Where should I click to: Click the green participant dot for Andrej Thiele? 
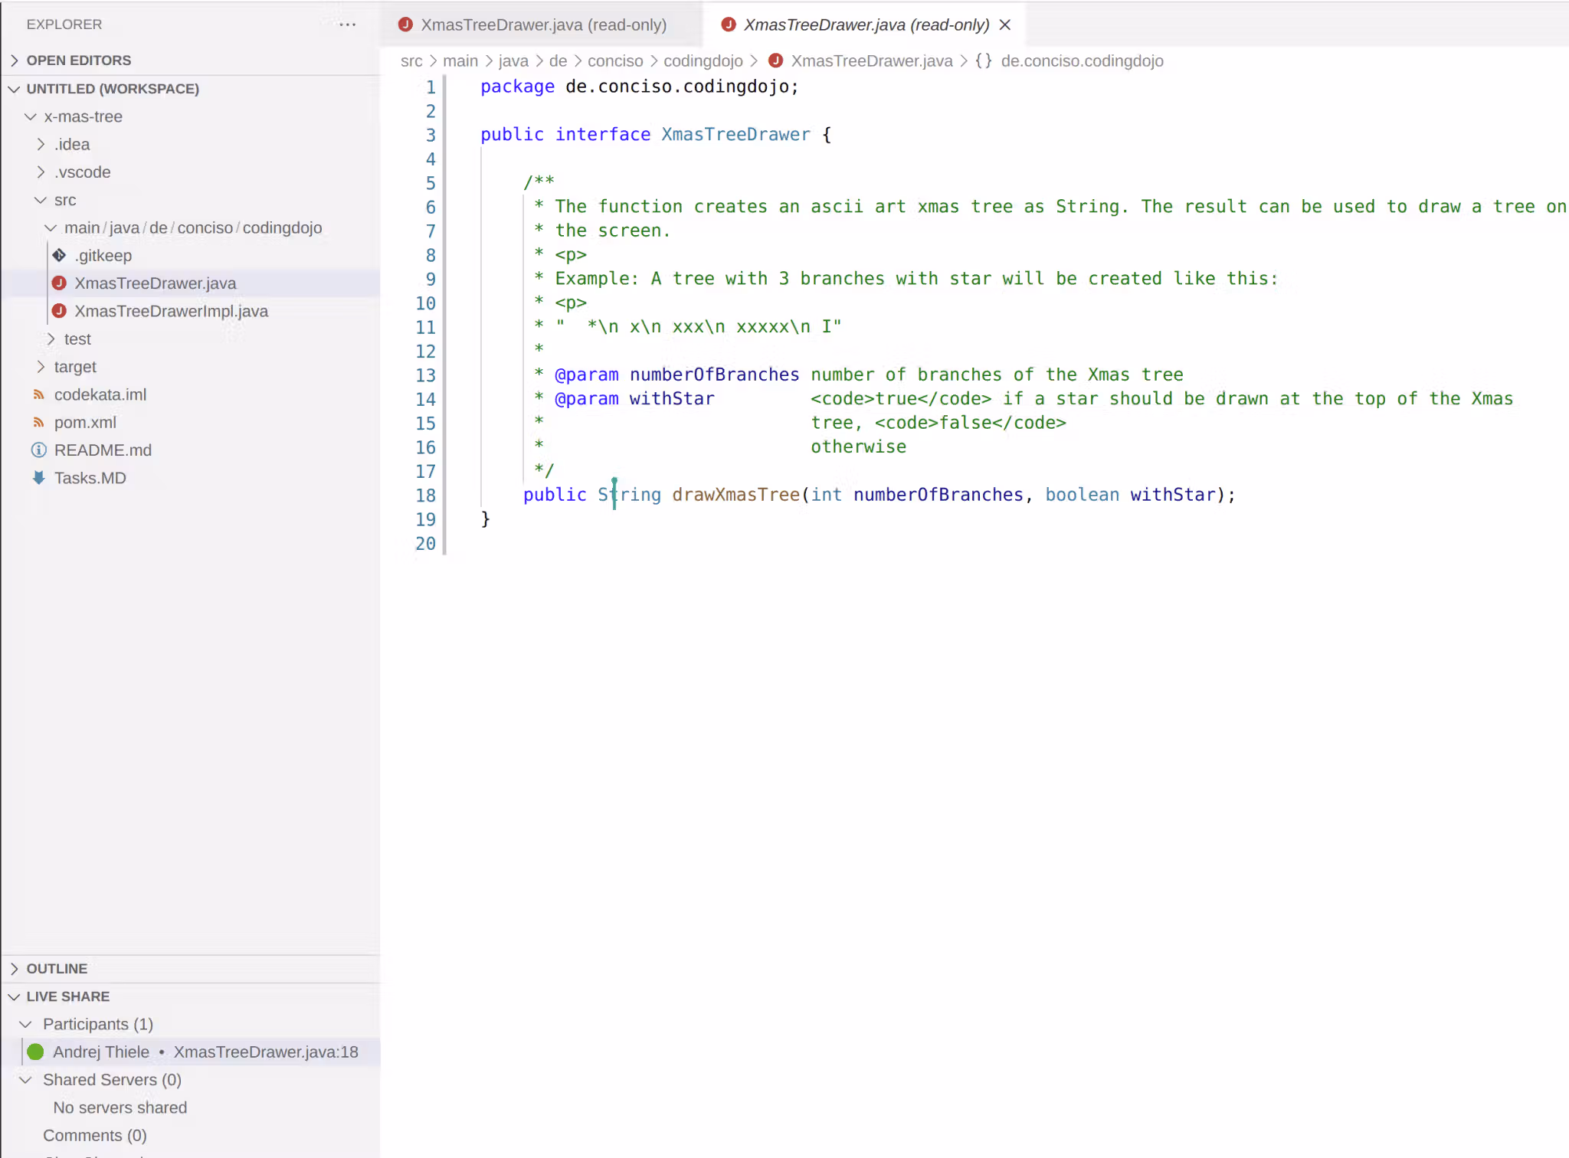[x=35, y=1052]
